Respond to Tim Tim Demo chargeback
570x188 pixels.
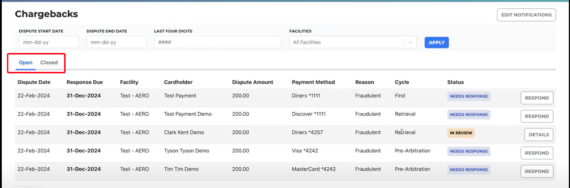point(537,171)
